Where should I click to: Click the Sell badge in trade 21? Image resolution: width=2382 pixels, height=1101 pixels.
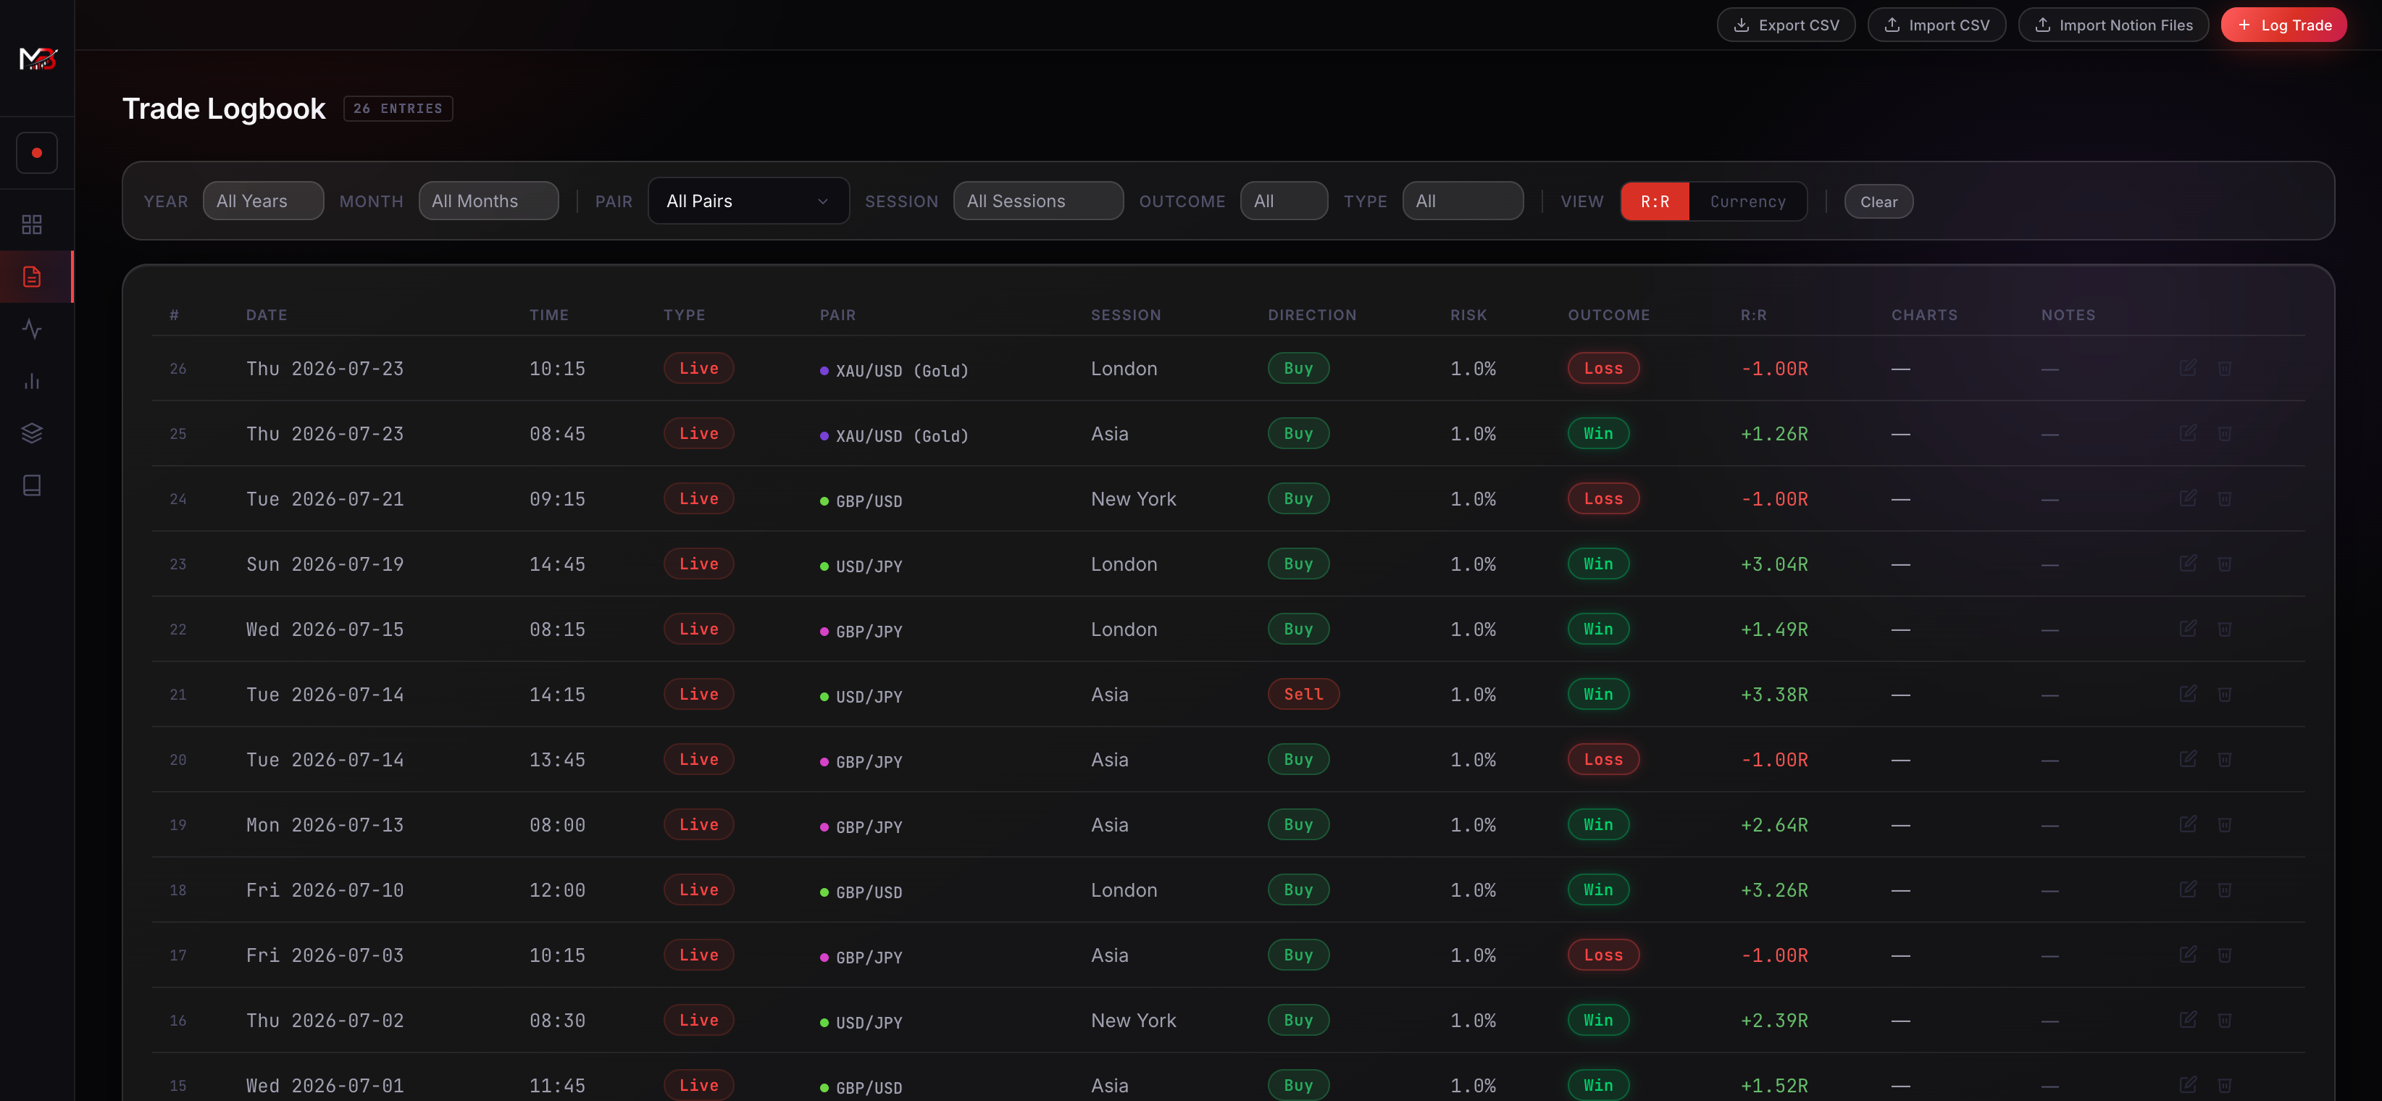[x=1303, y=694]
